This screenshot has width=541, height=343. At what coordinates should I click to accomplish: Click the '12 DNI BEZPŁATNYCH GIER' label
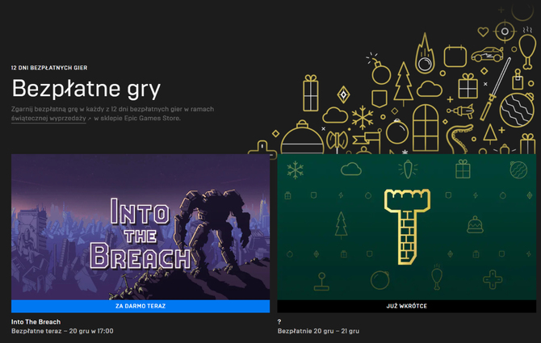[x=49, y=68]
